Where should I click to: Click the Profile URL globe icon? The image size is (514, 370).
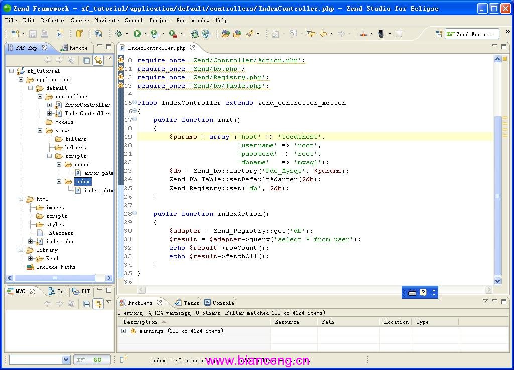[206, 34]
